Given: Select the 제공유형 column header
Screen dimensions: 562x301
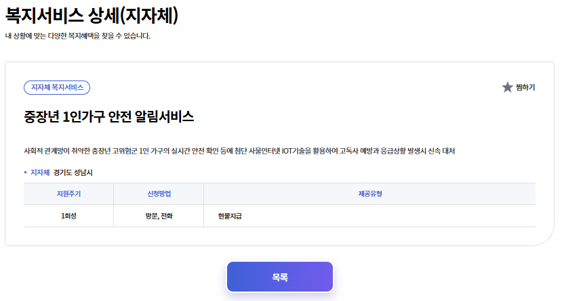Looking at the screenshot, I should click(x=370, y=194).
